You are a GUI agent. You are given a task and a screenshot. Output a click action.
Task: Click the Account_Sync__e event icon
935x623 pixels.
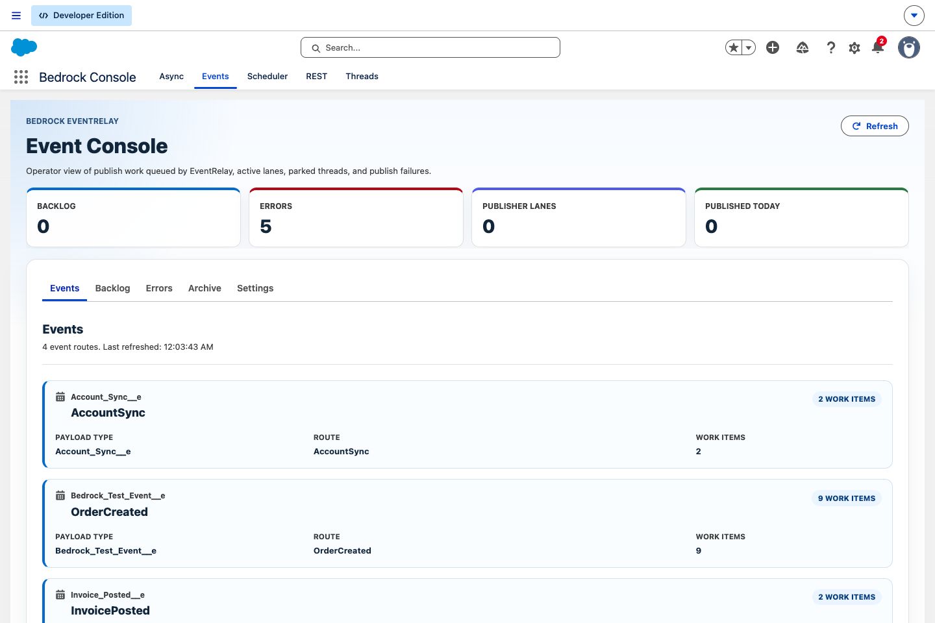point(60,397)
